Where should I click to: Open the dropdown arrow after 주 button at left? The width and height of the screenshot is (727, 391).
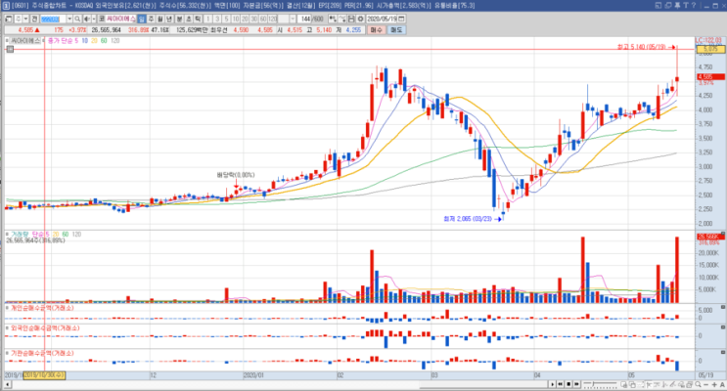pyautogui.click(x=25, y=19)
